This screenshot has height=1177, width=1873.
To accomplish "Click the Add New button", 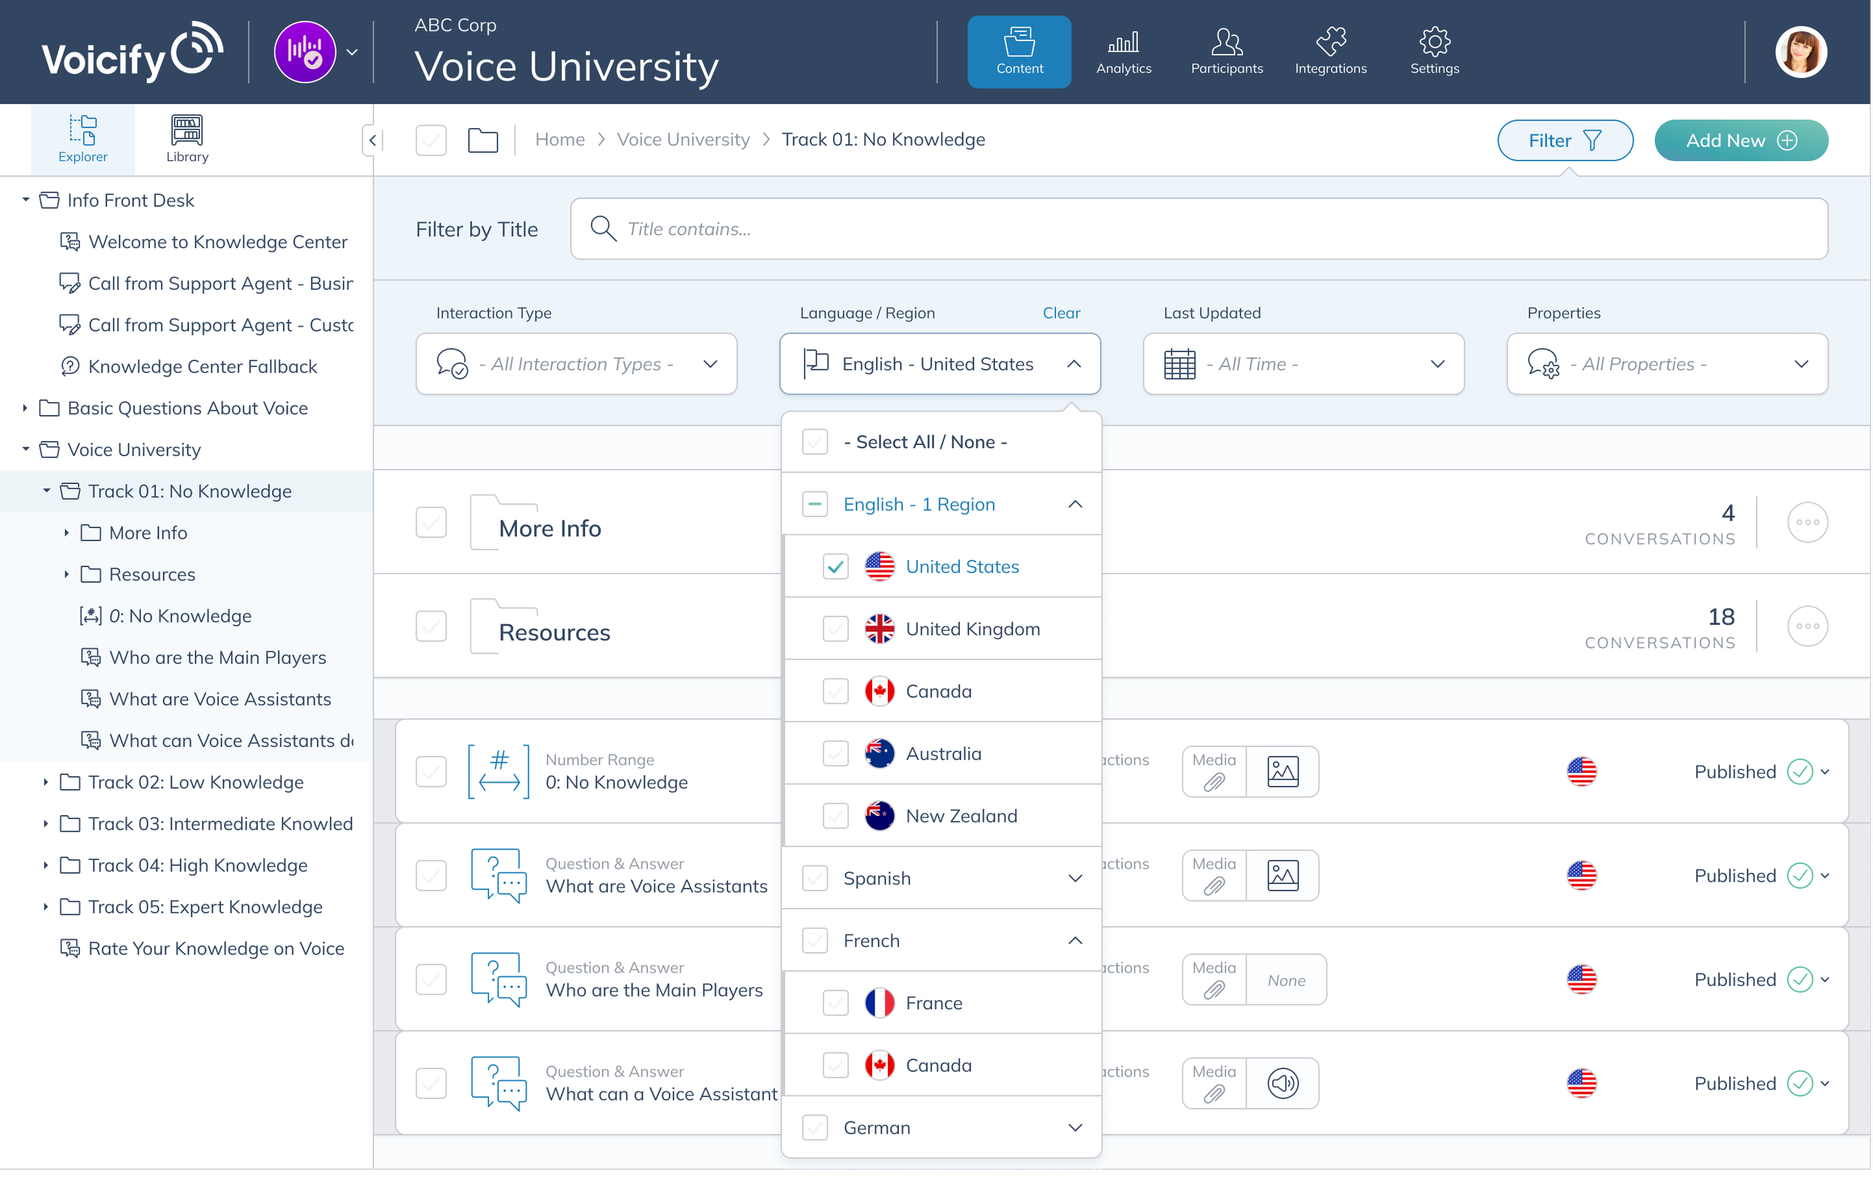I will (1740, 141).
